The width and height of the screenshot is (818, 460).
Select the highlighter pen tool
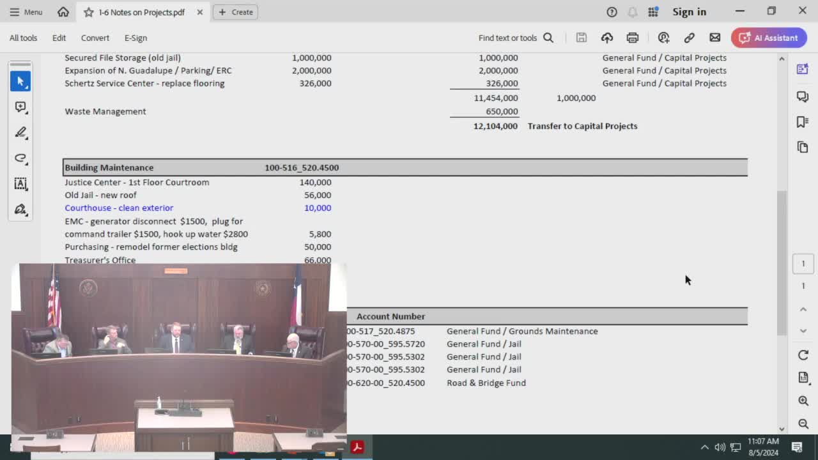(20, 132)
